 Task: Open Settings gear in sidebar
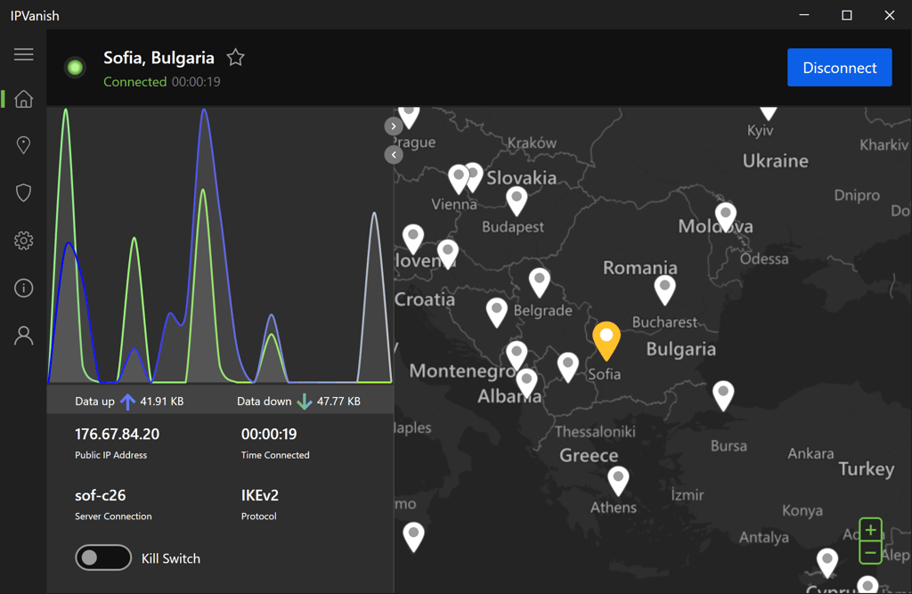(23, 240)
